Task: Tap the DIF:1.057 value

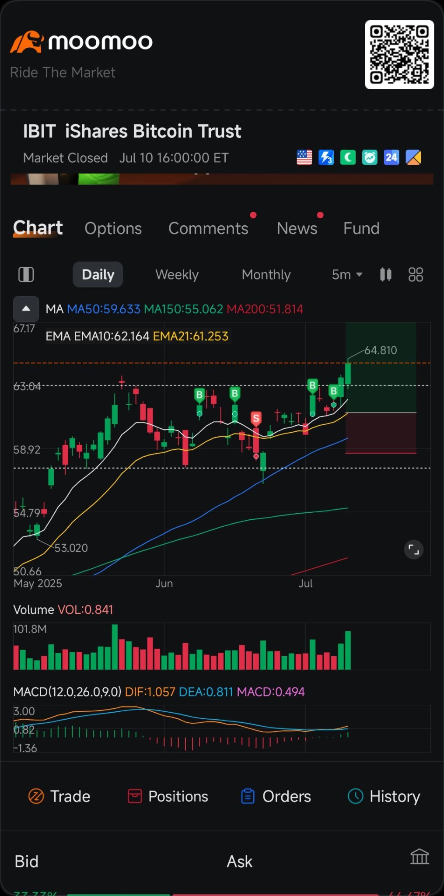Action: 150,692
